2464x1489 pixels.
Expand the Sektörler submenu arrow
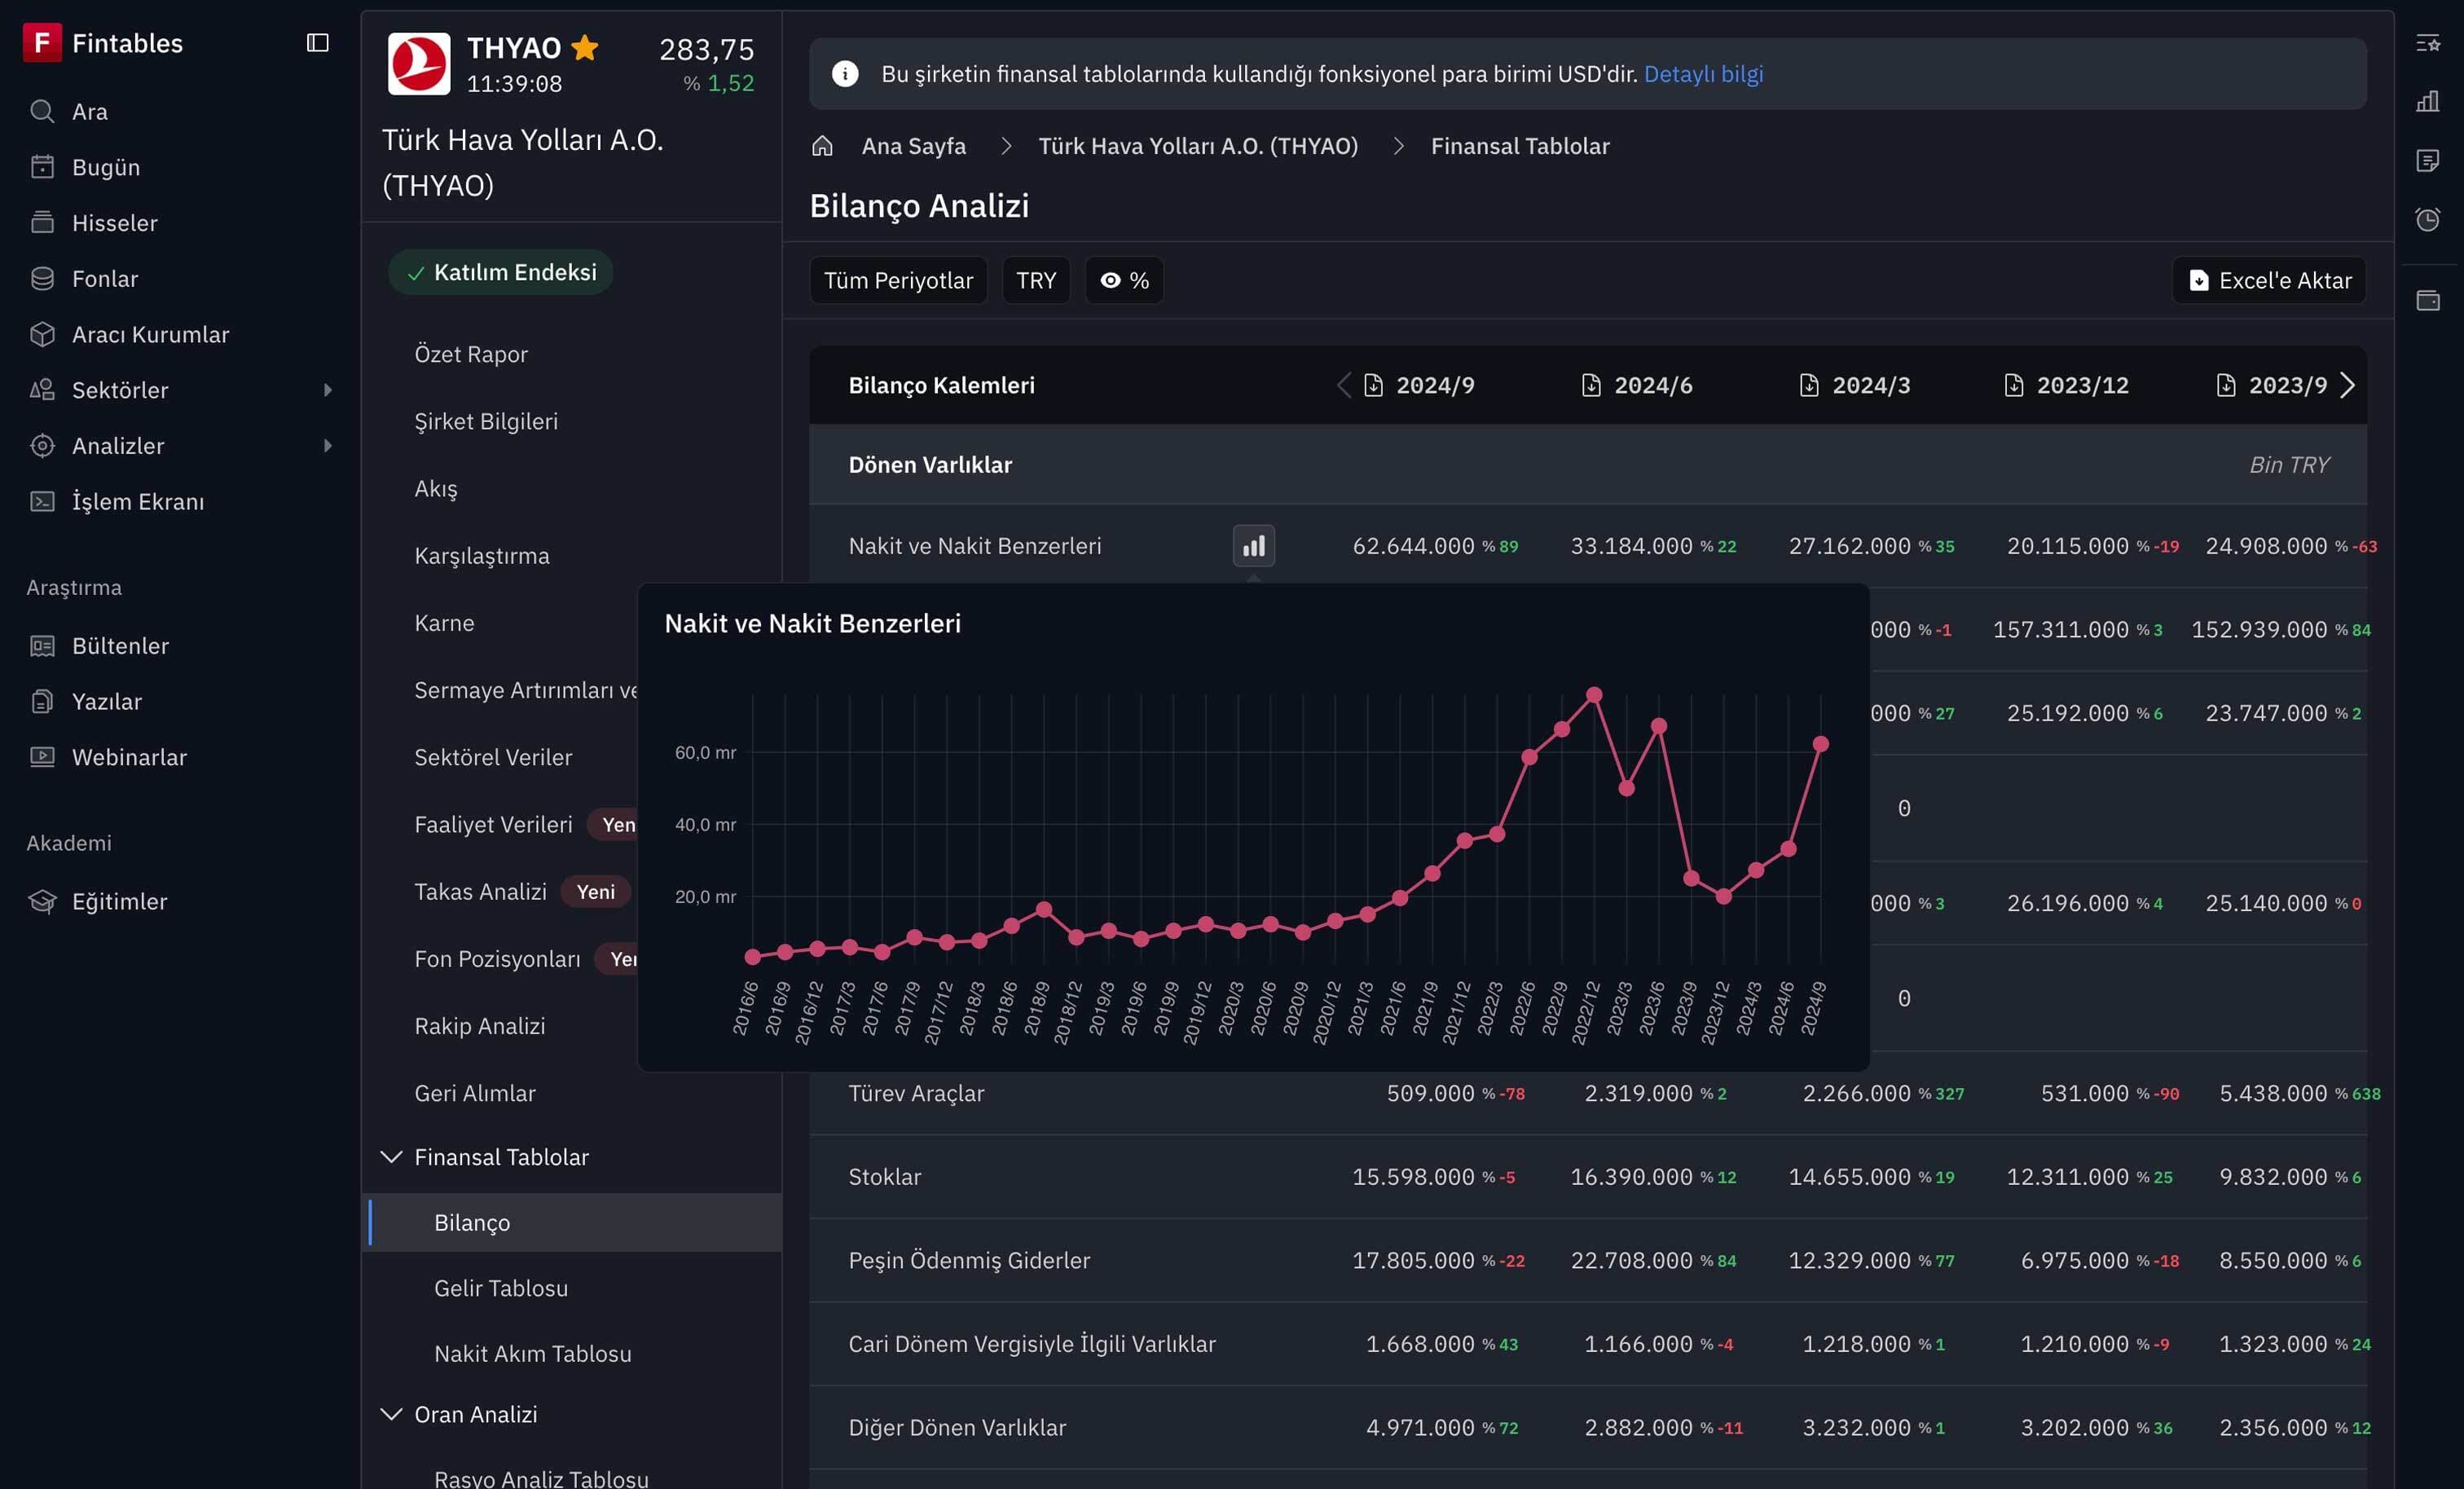coord(327,390)
